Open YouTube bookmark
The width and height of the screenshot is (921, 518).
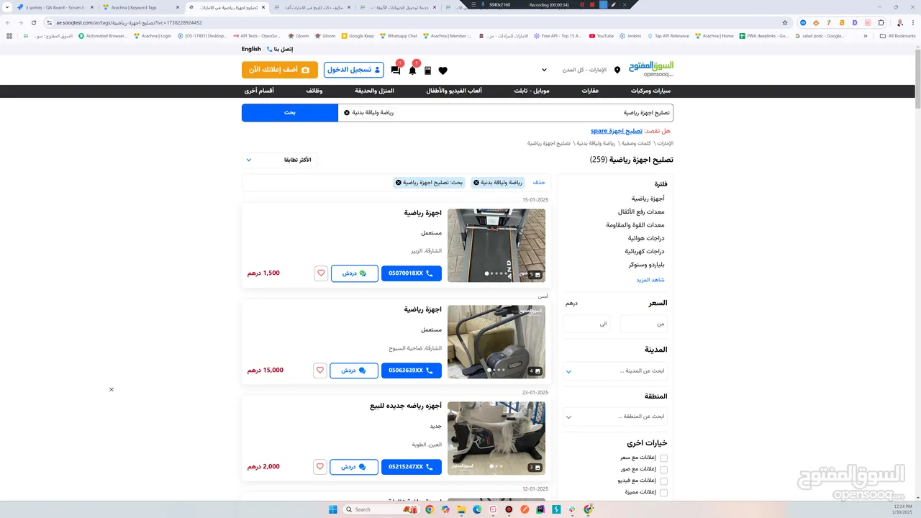[x=602, y=35]
